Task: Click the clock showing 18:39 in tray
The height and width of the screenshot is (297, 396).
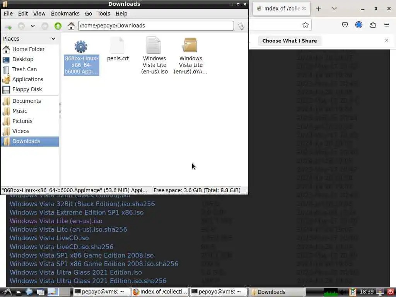Action: pyautogui.click(x=367, y=292)
